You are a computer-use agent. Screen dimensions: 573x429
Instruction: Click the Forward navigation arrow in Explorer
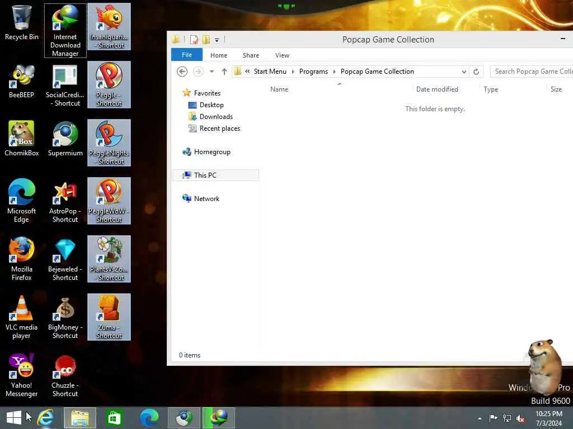(x=198, y=71)
